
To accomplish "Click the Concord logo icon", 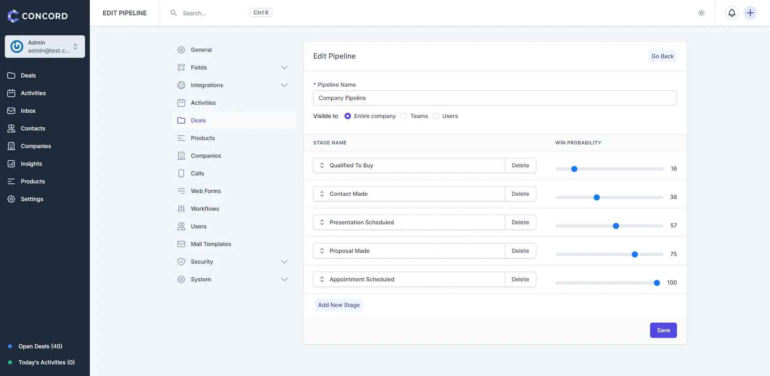I will (x=13, y=16).
